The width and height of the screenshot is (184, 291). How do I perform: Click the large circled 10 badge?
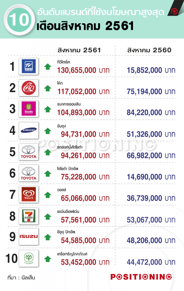(x=19, y=20)
